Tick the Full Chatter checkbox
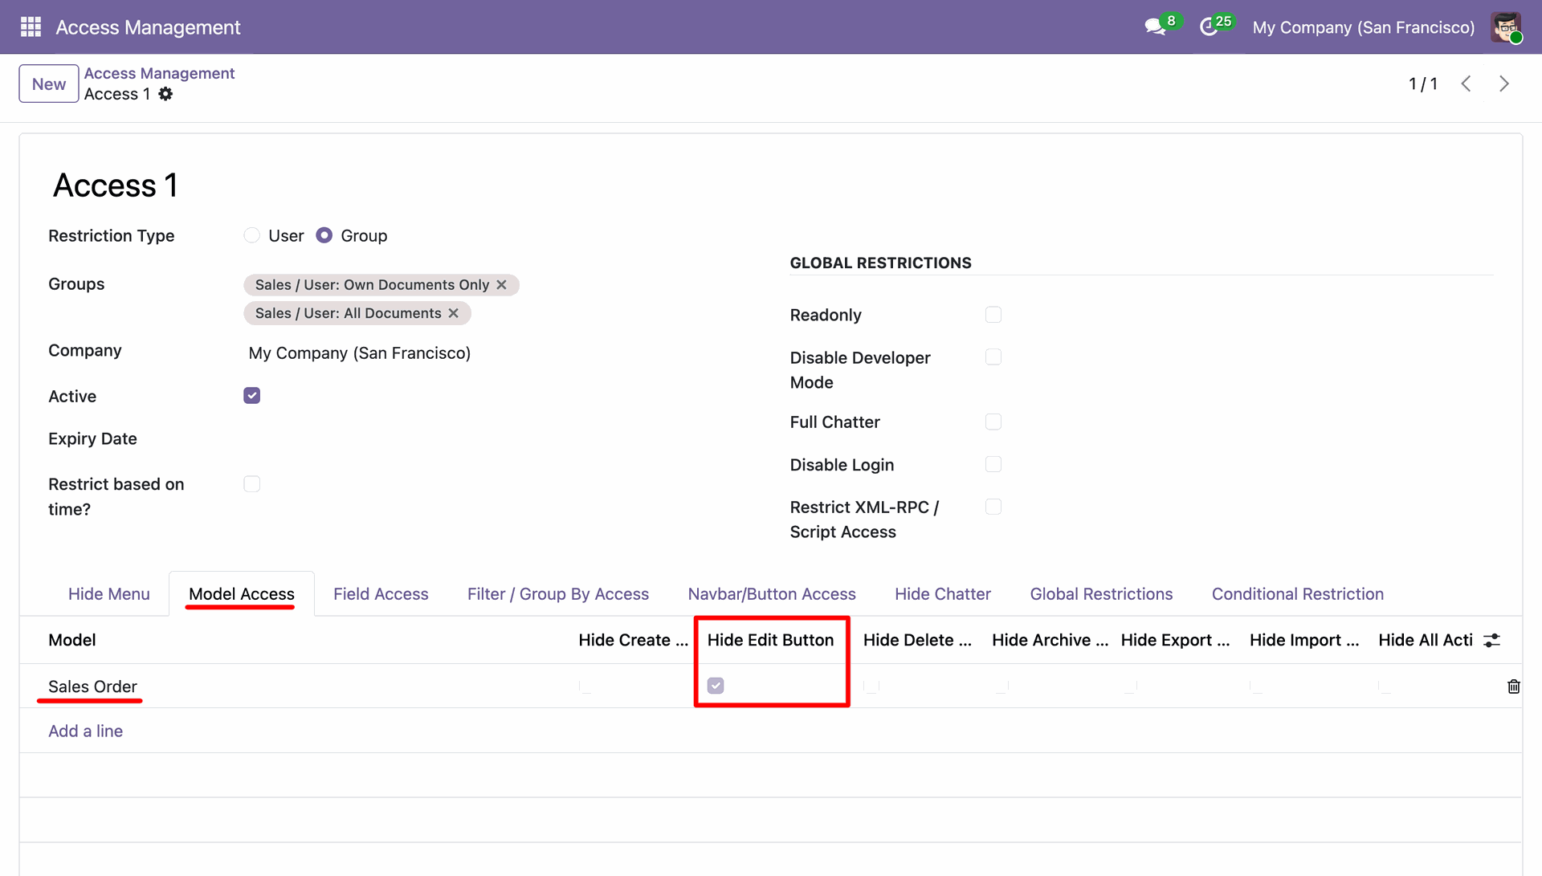 click(x=993, y=422)
